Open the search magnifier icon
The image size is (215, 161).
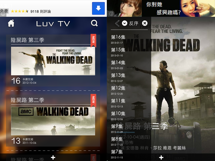pos(94,23)
